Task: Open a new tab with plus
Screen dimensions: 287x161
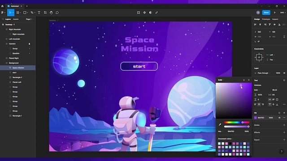Action: [27, 6]
